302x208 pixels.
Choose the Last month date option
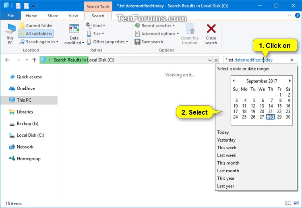pos(228,171)
